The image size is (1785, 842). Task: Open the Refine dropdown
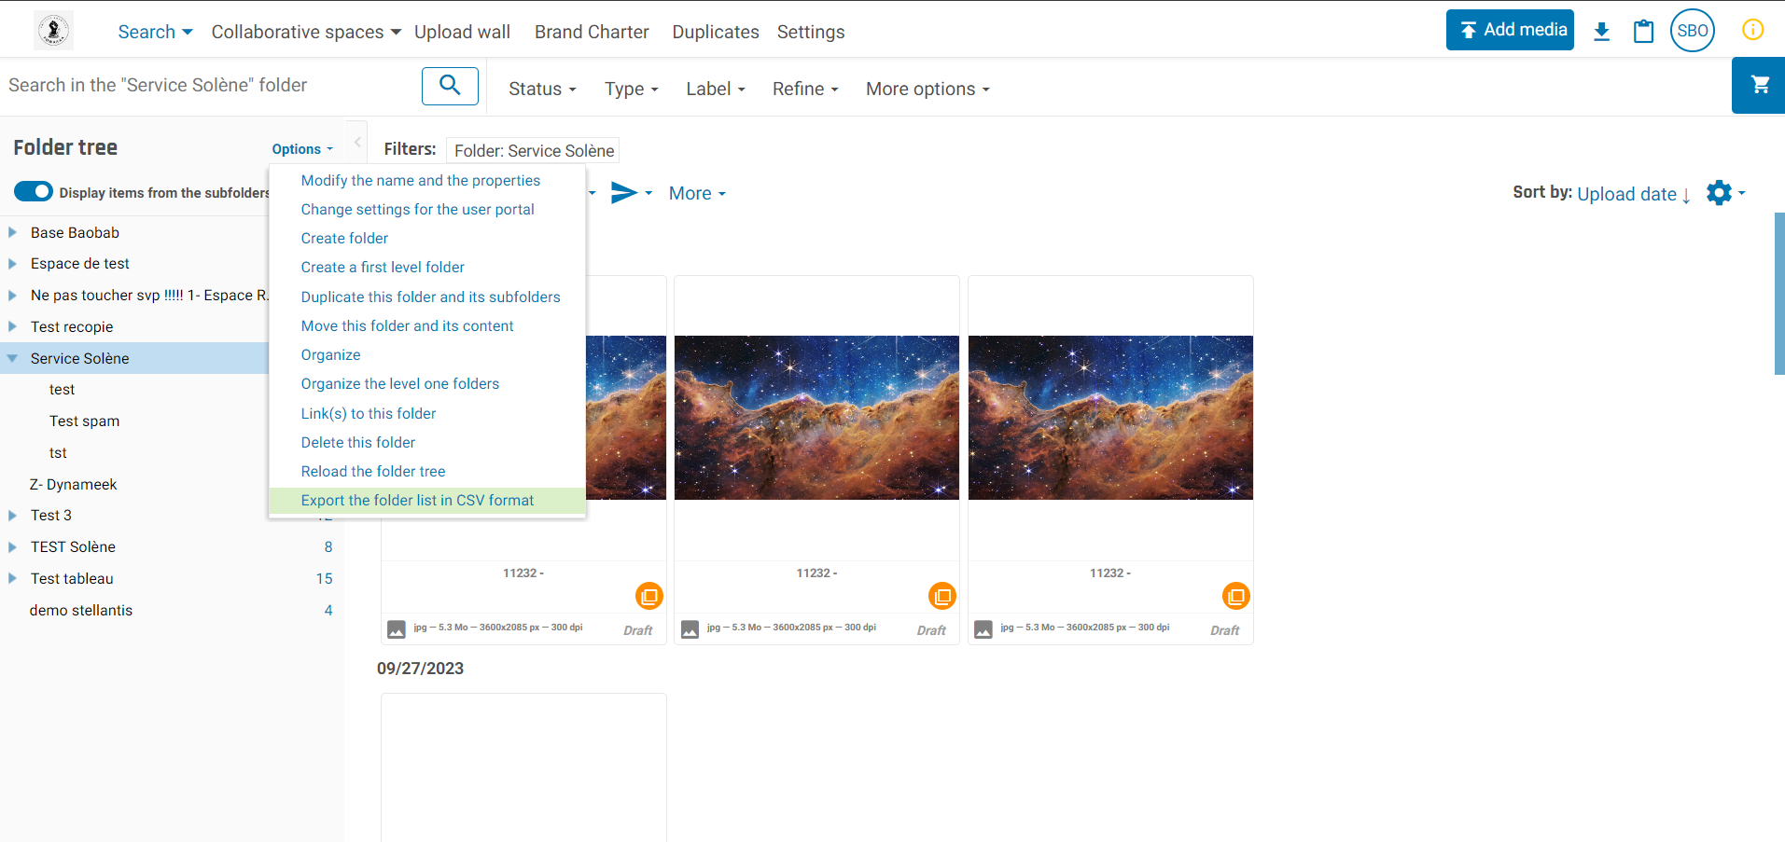805,89
